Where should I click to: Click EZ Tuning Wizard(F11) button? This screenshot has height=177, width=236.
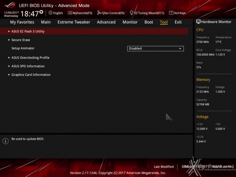point(147,13)
